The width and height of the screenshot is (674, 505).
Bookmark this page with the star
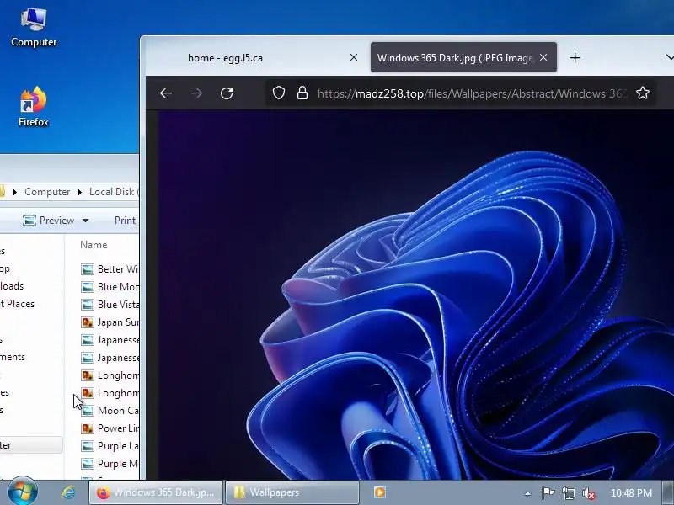tap(643, 93)
